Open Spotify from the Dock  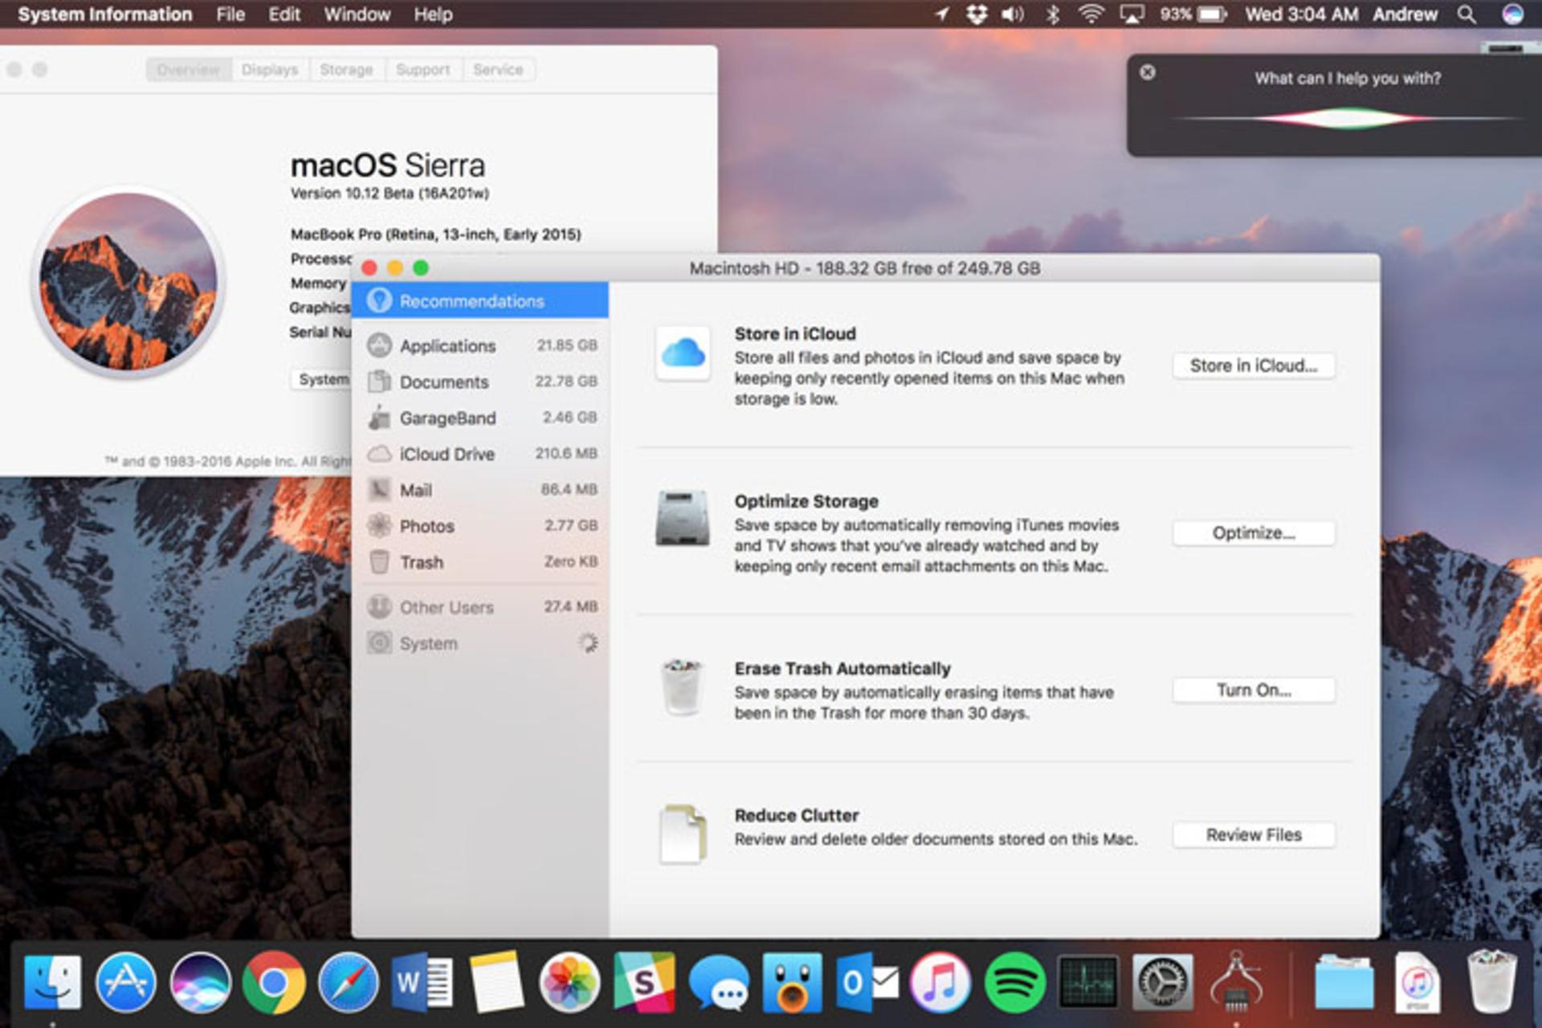pyautogui.click(x=1014, y=981)
